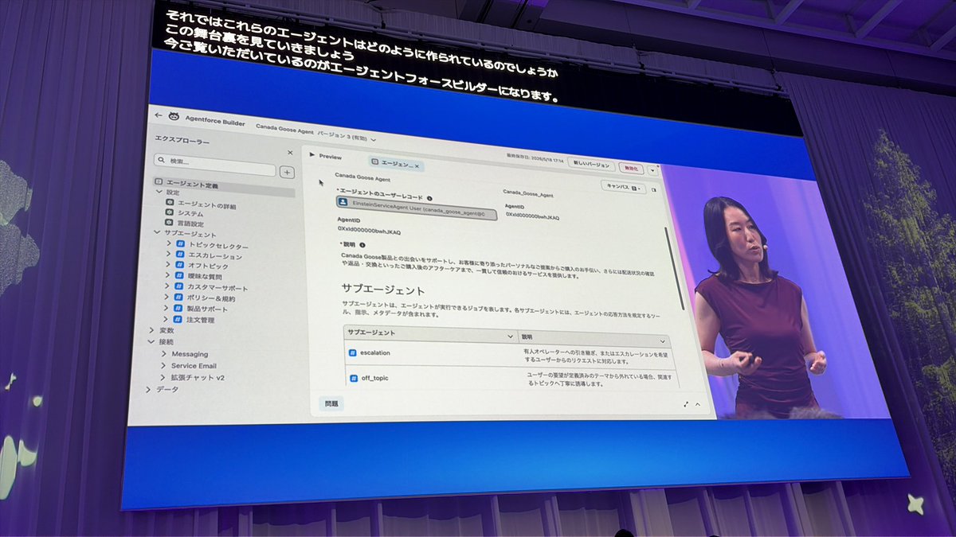The width and height of the screenshot is (956, 537).
Task: Click the off_topic subagent name in table
Action: [375, 378]
